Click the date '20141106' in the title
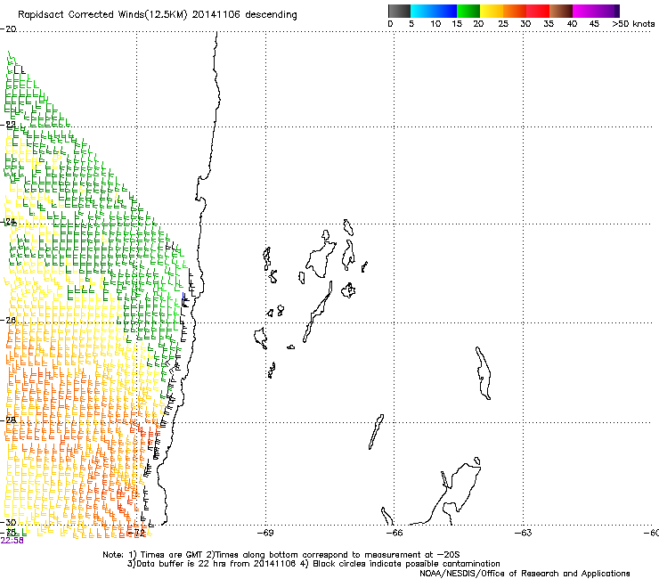The width and height of the screenshot is (659, 579). point(216,15)
